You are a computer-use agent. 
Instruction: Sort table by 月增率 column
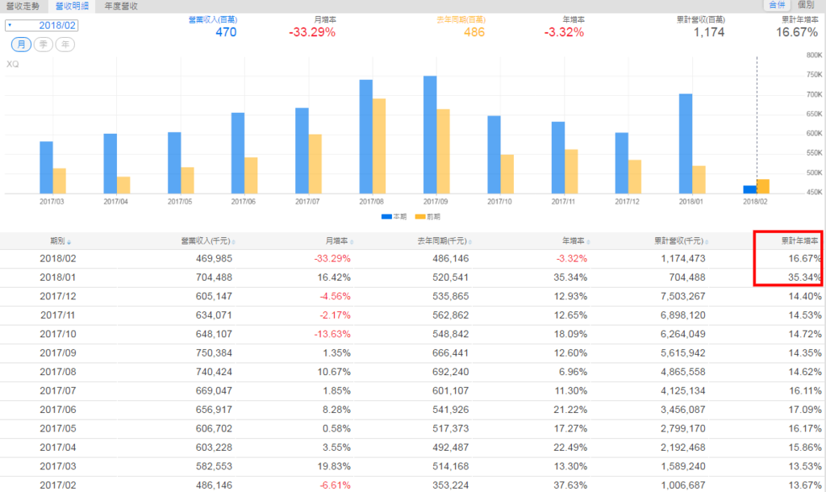coord(340,240)
